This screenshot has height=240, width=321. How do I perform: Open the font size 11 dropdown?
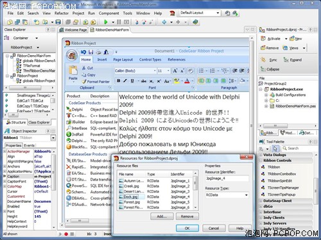[168, 70]
